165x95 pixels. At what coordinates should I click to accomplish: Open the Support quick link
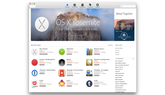(x=117, y=54)
